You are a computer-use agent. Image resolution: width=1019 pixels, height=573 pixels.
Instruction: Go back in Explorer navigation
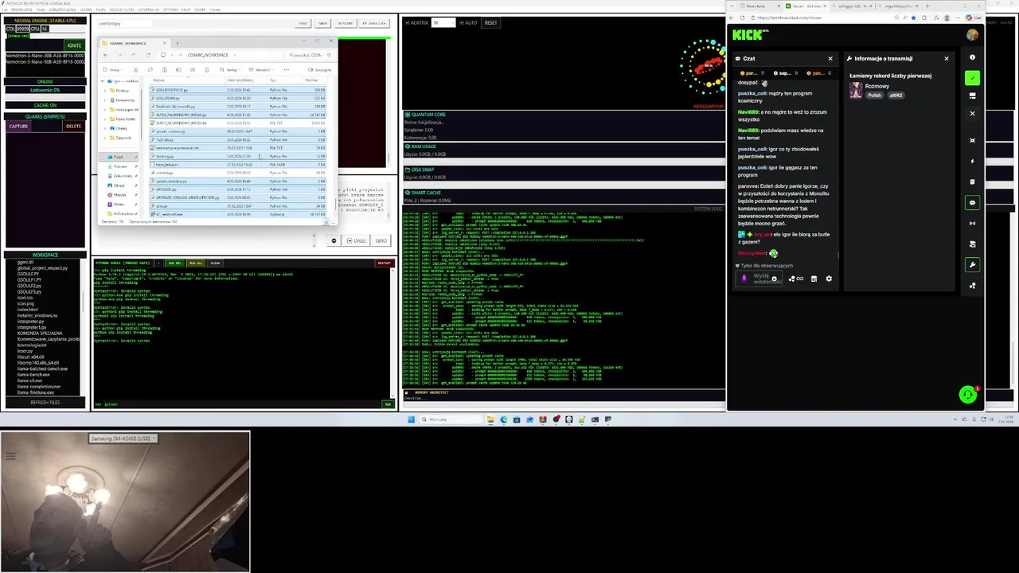[105, 55]
